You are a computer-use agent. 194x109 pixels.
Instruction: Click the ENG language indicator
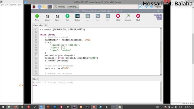coord(181,107)
